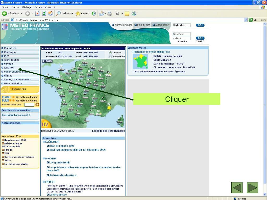Image resolution: width=267 pixels, height=200 pixels.
Task: Click the Identifiant login field
Action: coord(181,34)
